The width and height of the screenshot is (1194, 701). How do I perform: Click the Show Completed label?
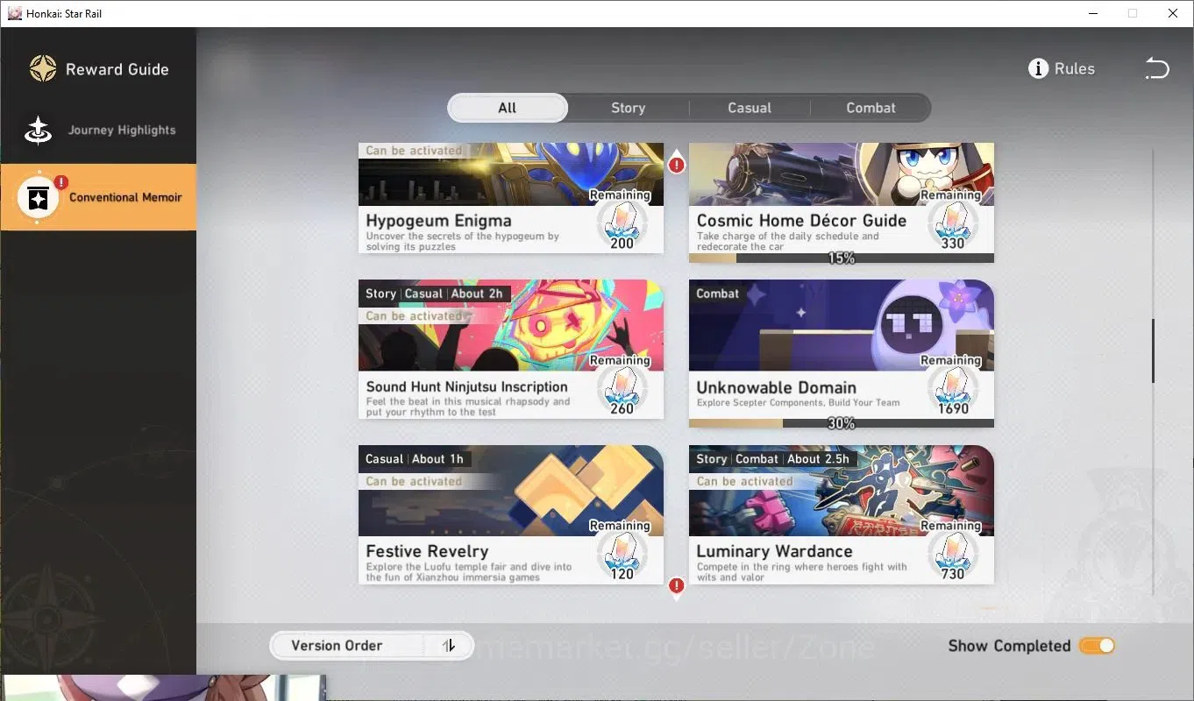[1009, 646]
